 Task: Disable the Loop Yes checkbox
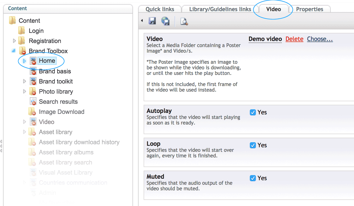click(253, 145)
